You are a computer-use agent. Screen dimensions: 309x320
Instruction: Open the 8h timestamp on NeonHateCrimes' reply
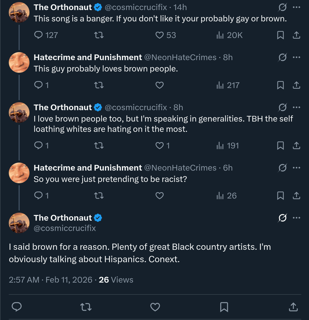(228, 57)
